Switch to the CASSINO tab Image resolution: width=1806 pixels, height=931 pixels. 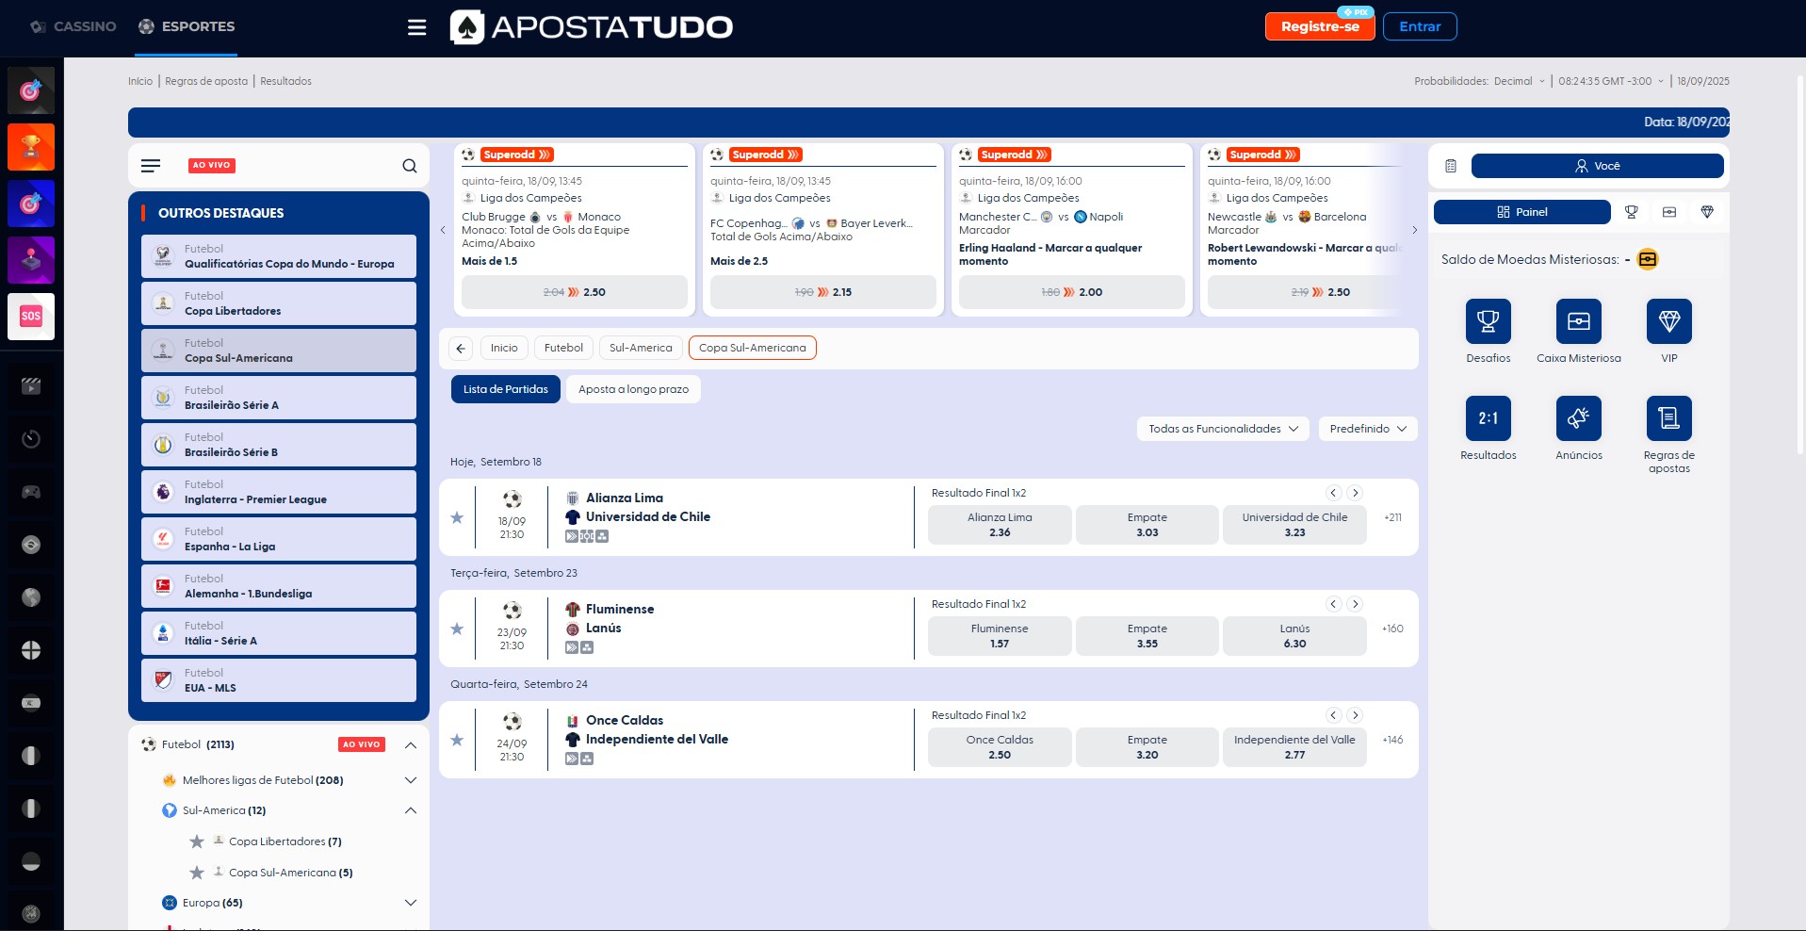coord(73,26)
